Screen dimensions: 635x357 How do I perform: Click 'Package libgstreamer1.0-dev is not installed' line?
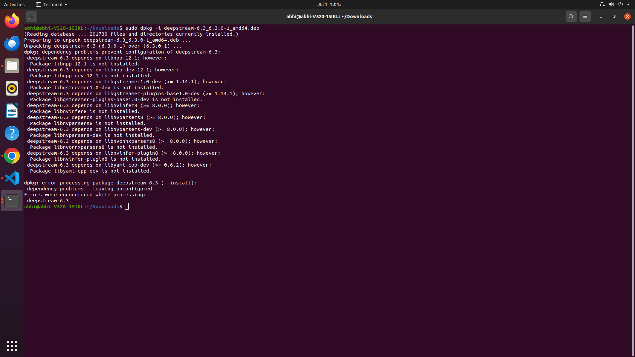97,88
